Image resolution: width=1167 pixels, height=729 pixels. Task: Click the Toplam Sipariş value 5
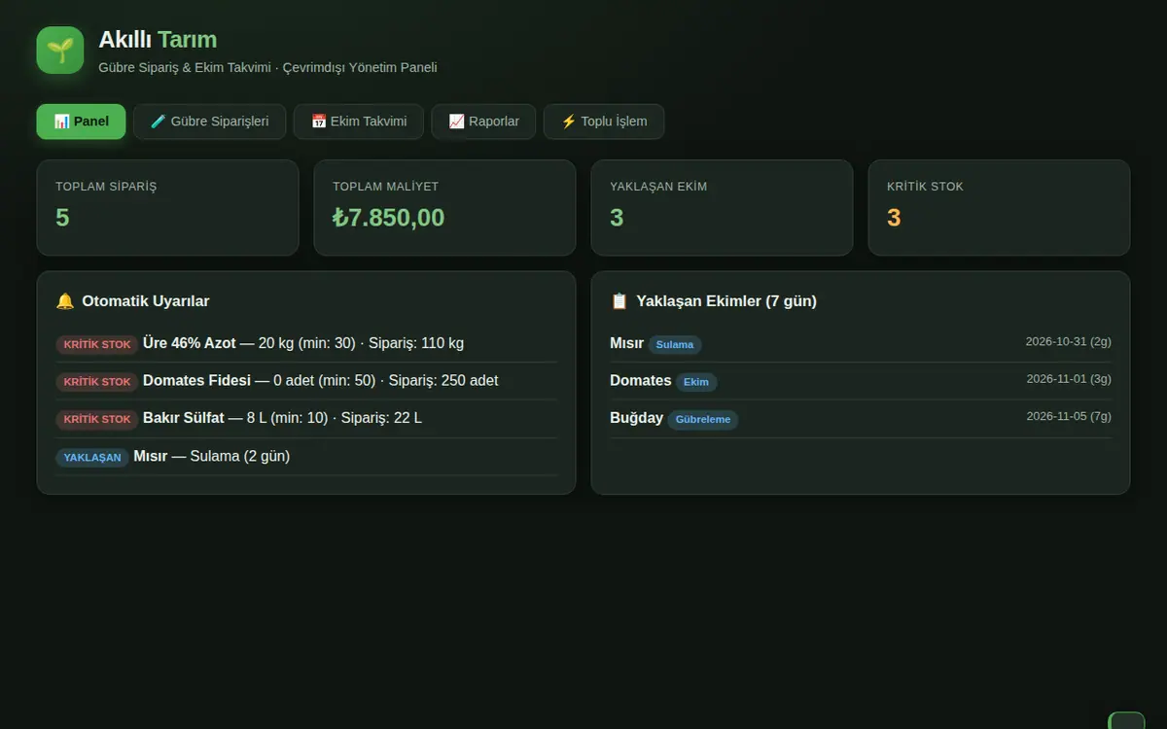pyautogui.click(x=62, y=218)
